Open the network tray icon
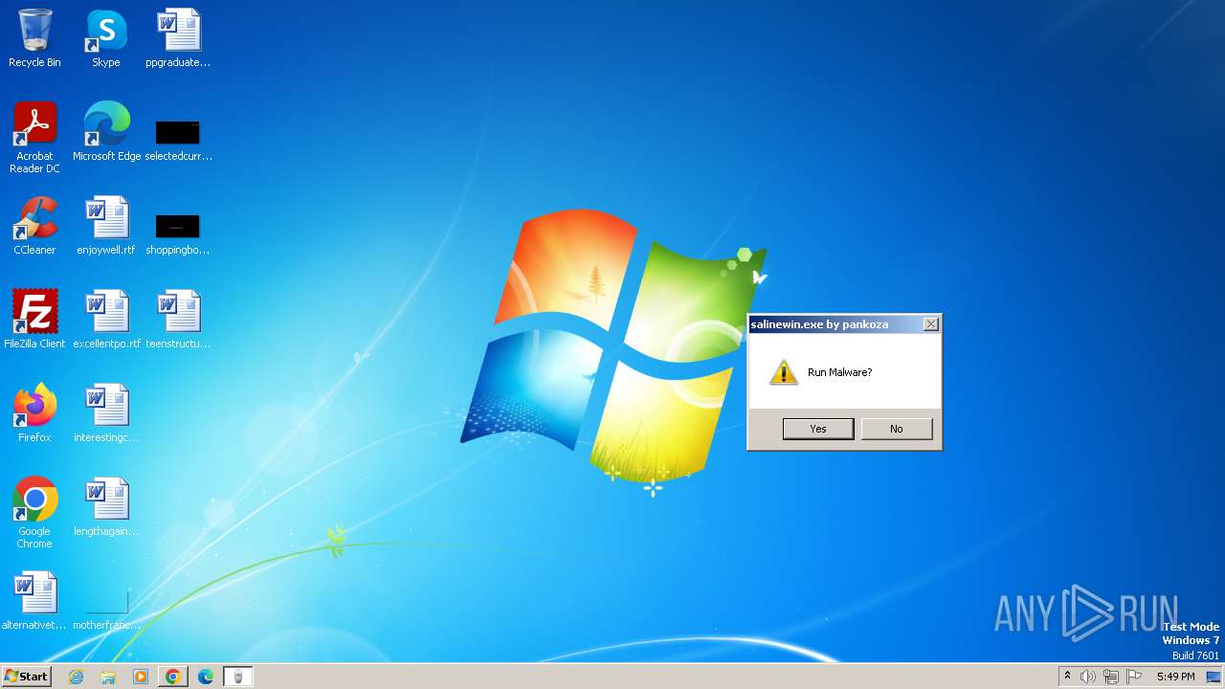This screenshot has height=689, width=1225. [x=1111, y=677]
